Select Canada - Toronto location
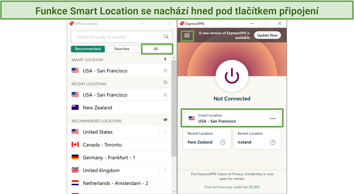This screenshot has width=354, height=194. point(119,144)
